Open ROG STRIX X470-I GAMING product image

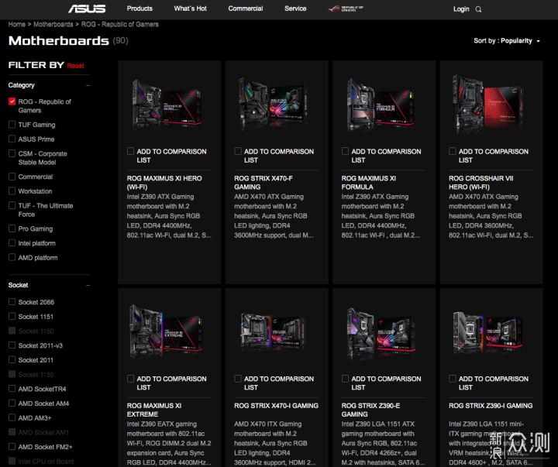pyautogui.click(x=274, y=331)
